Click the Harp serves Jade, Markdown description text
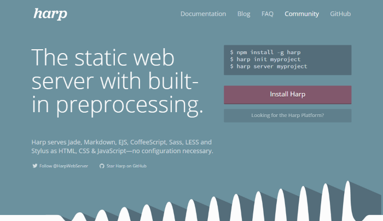383x221 pixels. point(122,147)
